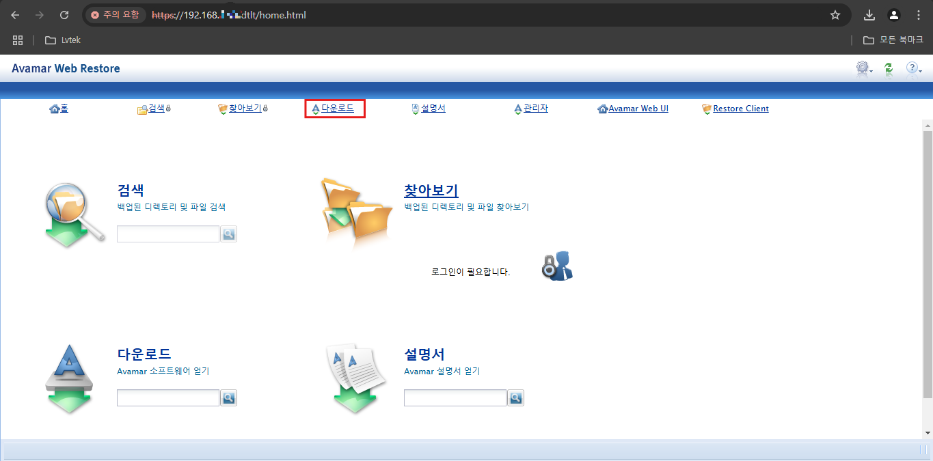The width and height of the screenshot is (933, 461).
Task: Bookmark this page with the star icon
Action: coord(835,14)
